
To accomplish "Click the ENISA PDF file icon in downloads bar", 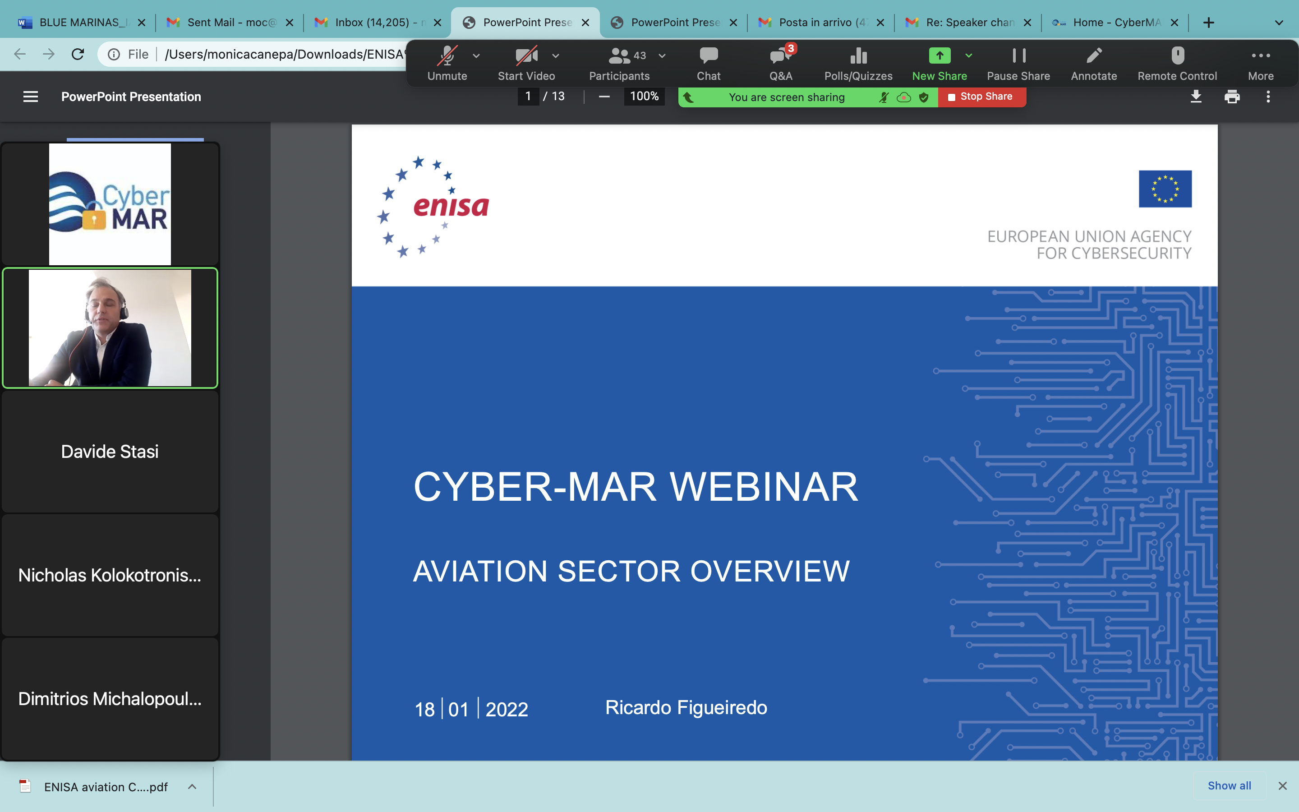I will click(x=25, y=786).
